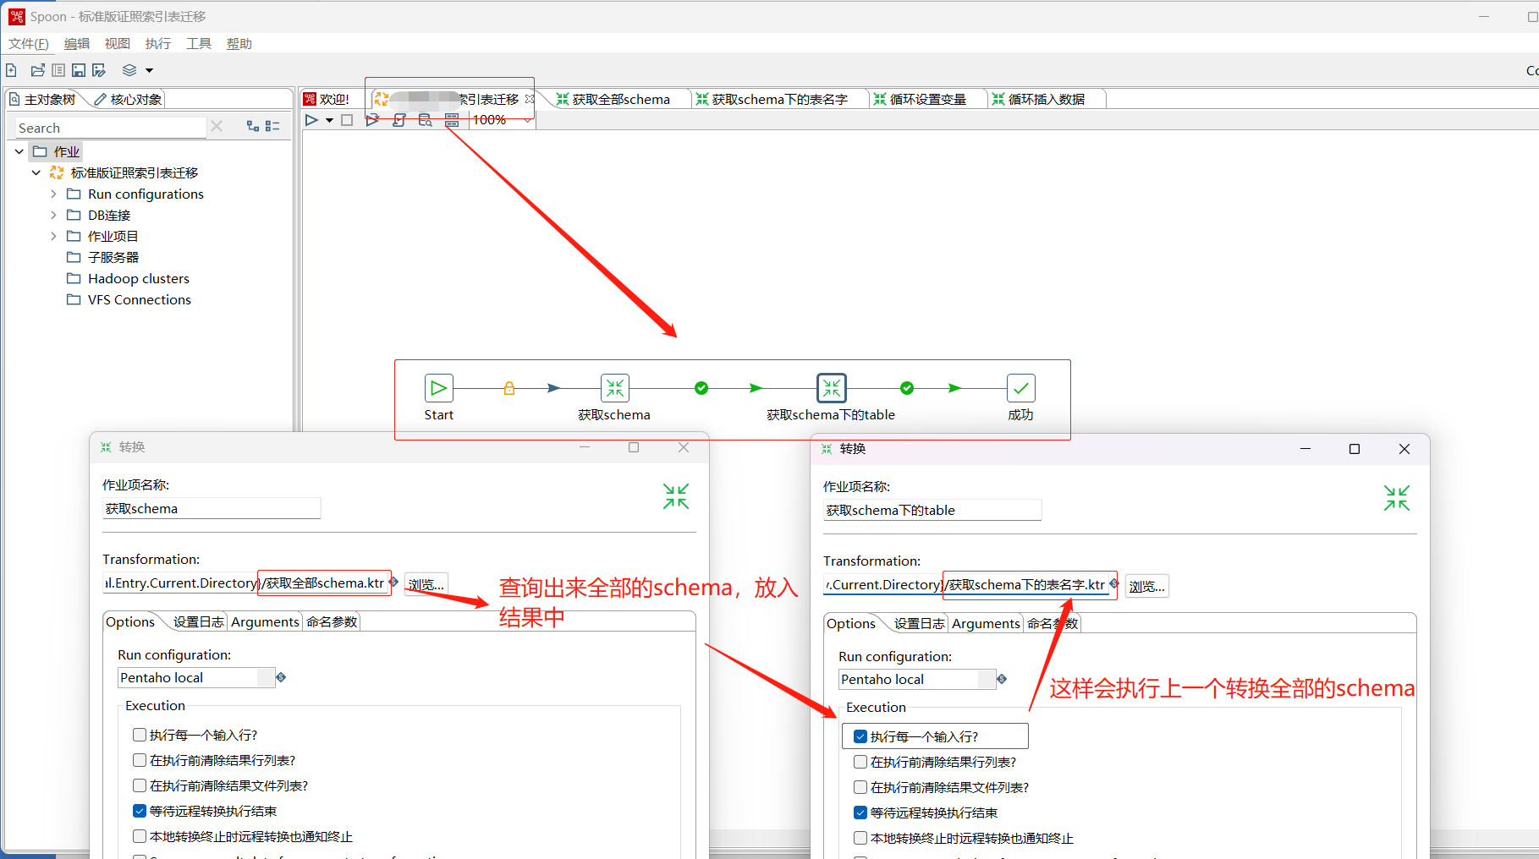Uncheck 等待远程转换执行结束 in 获取schema dialog
This screenshot has width=1539, height=859.
(140, 811)
